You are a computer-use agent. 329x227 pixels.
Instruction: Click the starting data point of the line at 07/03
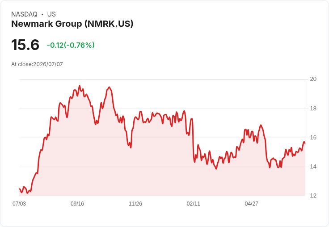20,189
